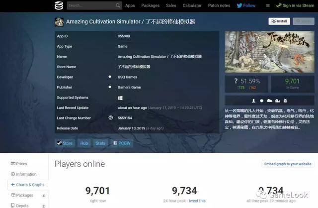This screenshot has height=208, width=318.
Task: Click the single-player person icon
Action: point(253,101)
